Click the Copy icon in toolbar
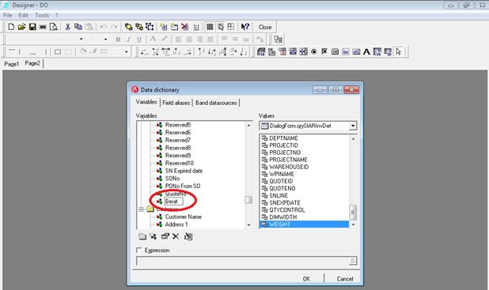 78,27
